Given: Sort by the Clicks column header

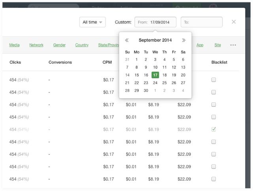Looking at the screenshot, I should click(x=15, y=62).
